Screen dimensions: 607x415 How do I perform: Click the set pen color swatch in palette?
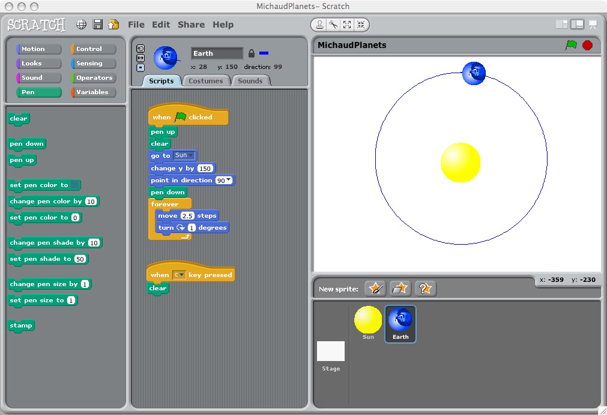click(x=75, y=185)
